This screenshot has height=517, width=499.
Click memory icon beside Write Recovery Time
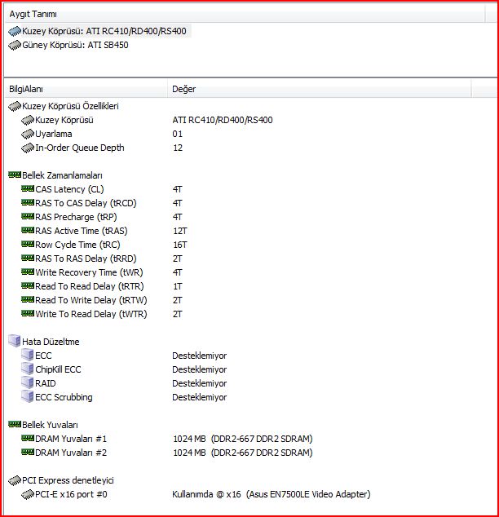coord(28,272)
